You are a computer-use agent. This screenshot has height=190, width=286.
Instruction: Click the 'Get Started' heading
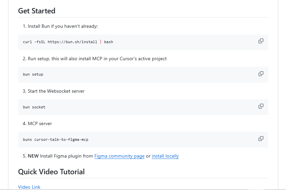tap(37, 11)
